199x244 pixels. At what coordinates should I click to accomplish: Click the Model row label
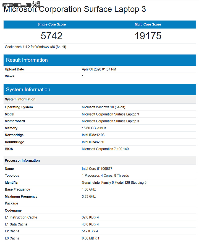9,114
